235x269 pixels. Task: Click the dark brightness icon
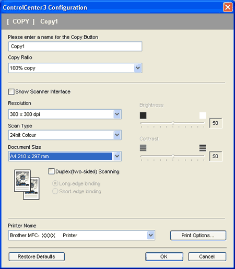click(x=143, y=115)
